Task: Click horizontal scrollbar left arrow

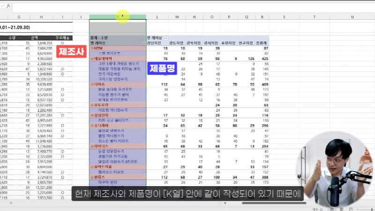Action: point(225,203)
